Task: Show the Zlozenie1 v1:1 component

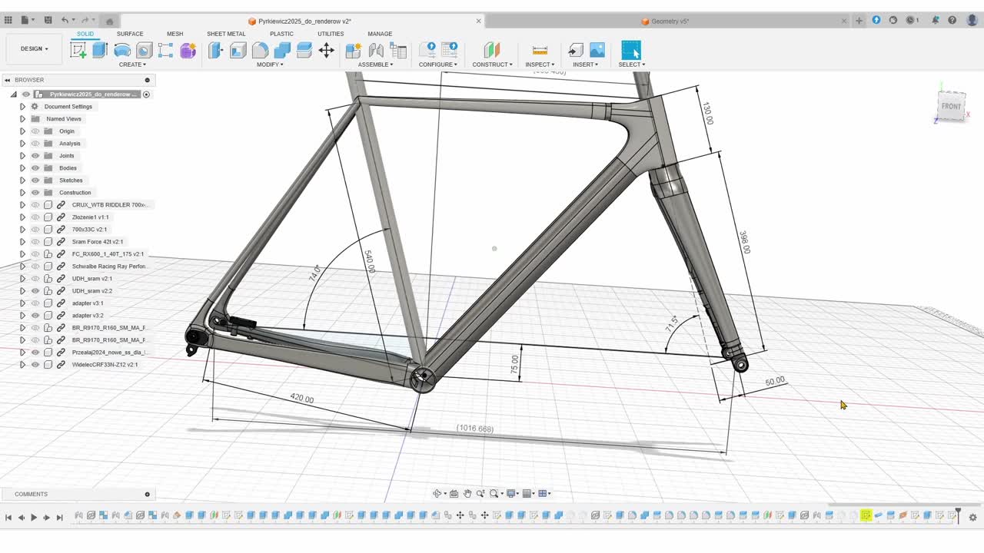Action: point(35,217)
